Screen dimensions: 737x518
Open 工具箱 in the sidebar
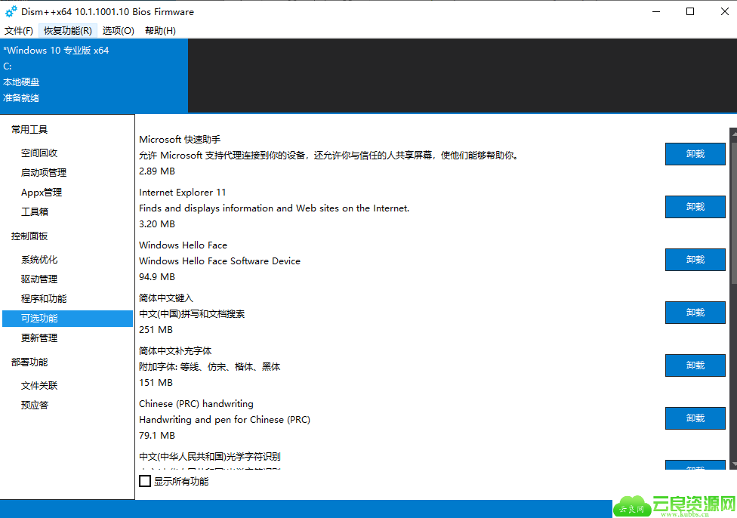[35, 211]
